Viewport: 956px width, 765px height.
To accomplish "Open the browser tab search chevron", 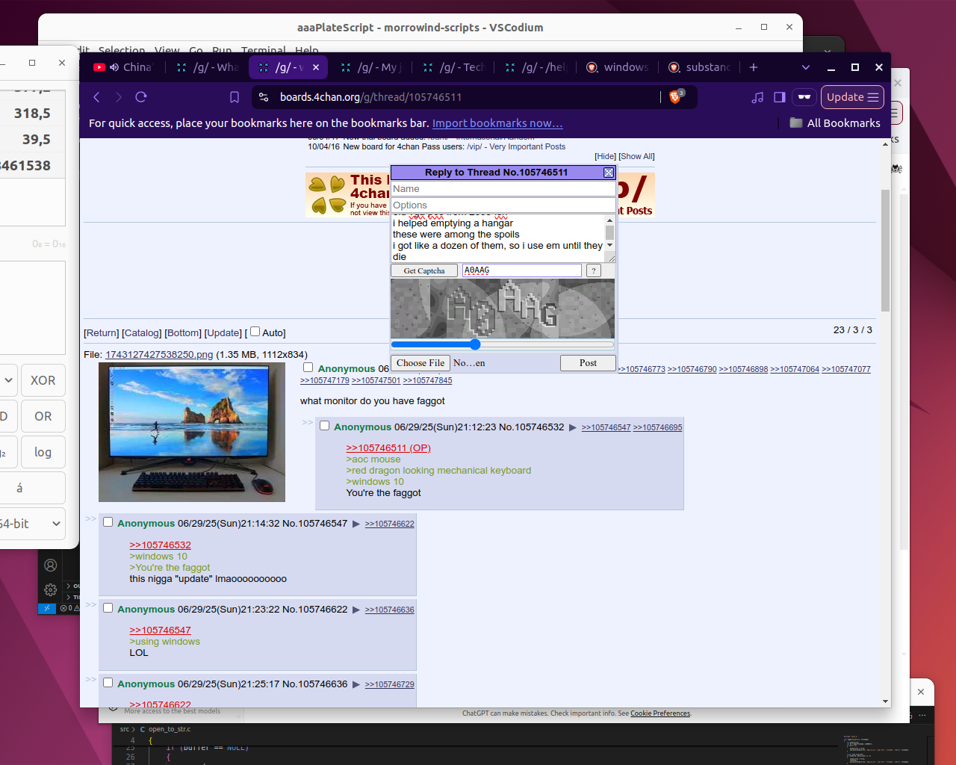I will coord(805,67).
